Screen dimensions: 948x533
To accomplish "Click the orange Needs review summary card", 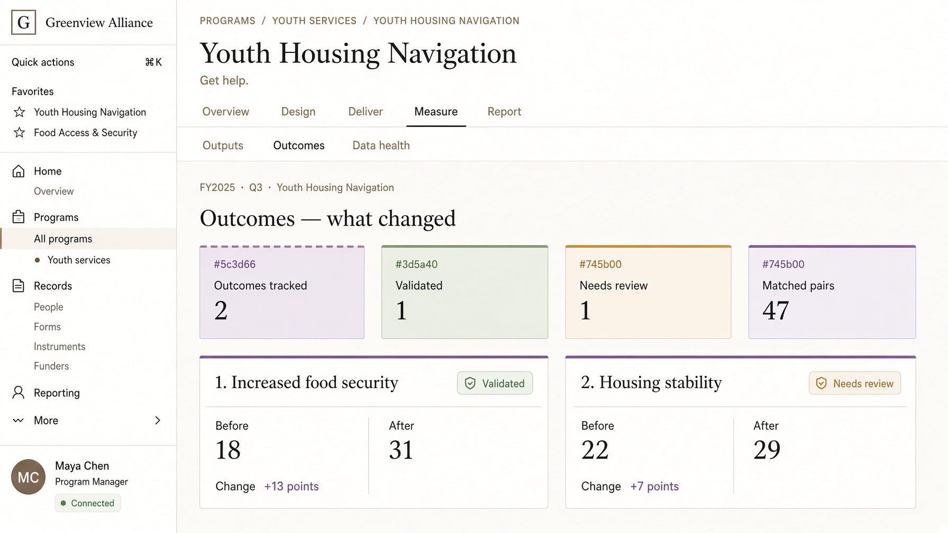I will coord(648,292).
